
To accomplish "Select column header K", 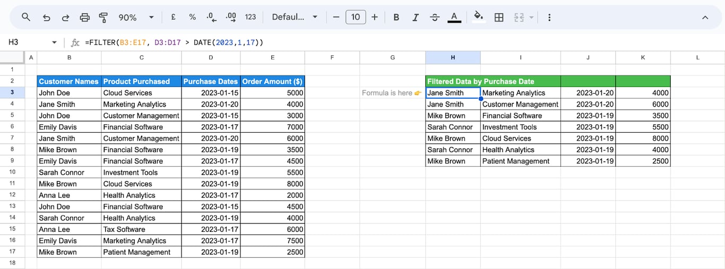I will pos(643,57).
